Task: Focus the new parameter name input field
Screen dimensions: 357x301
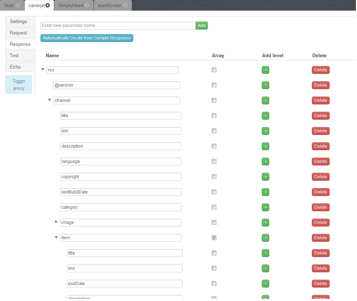Action: (118, 26)
